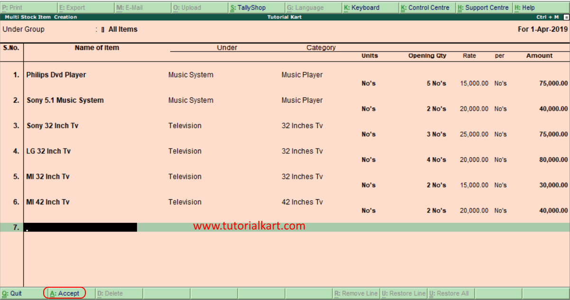Open the www.tutorialkart.com link

pos(248,226)
